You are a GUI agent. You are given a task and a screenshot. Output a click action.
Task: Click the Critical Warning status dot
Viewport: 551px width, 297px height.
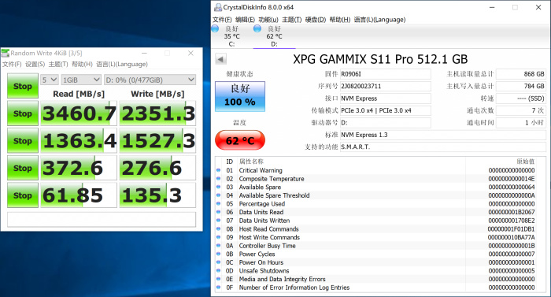[x=218, y=170]
